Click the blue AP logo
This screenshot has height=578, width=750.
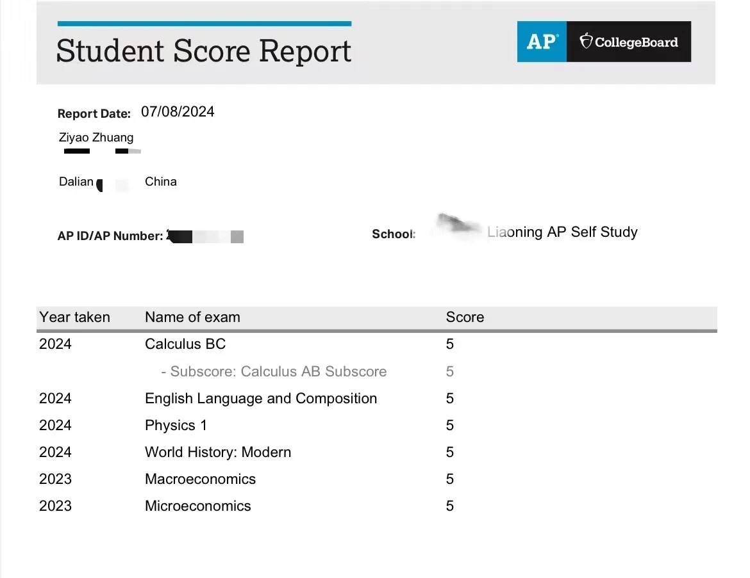click(542, 42)
